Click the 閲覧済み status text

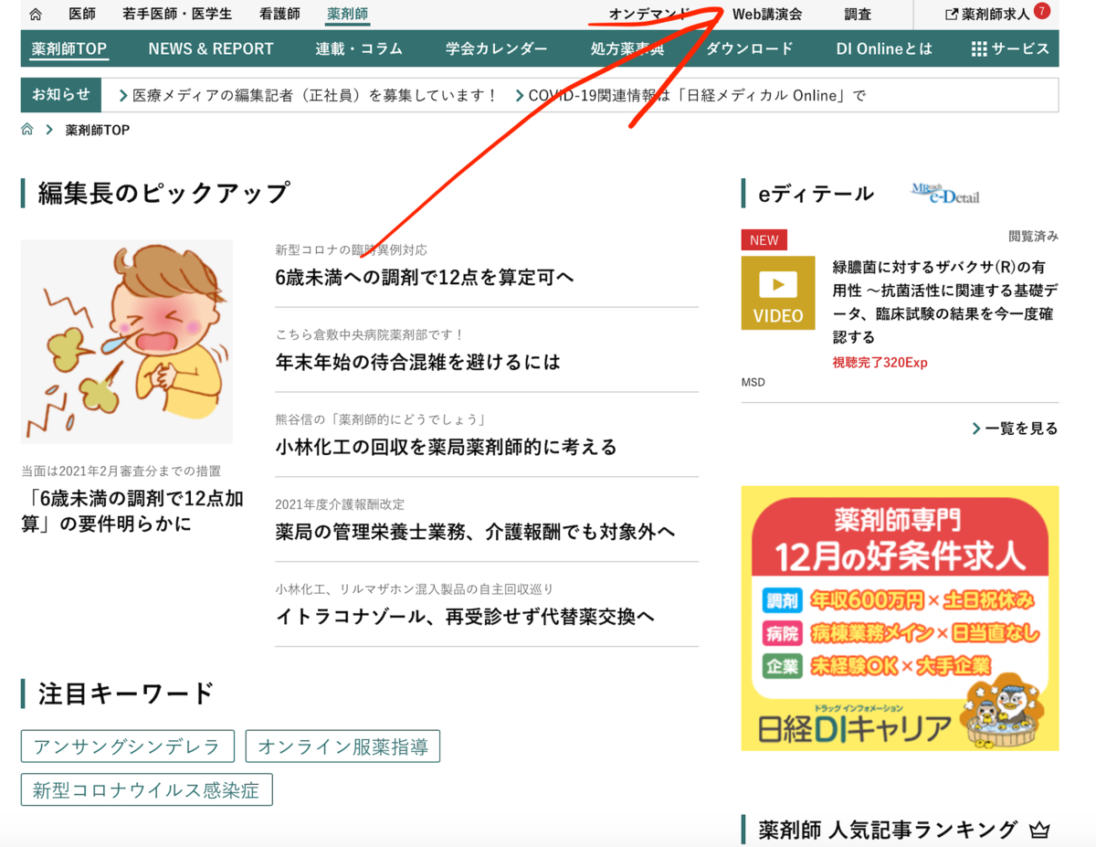point(1033,237)
